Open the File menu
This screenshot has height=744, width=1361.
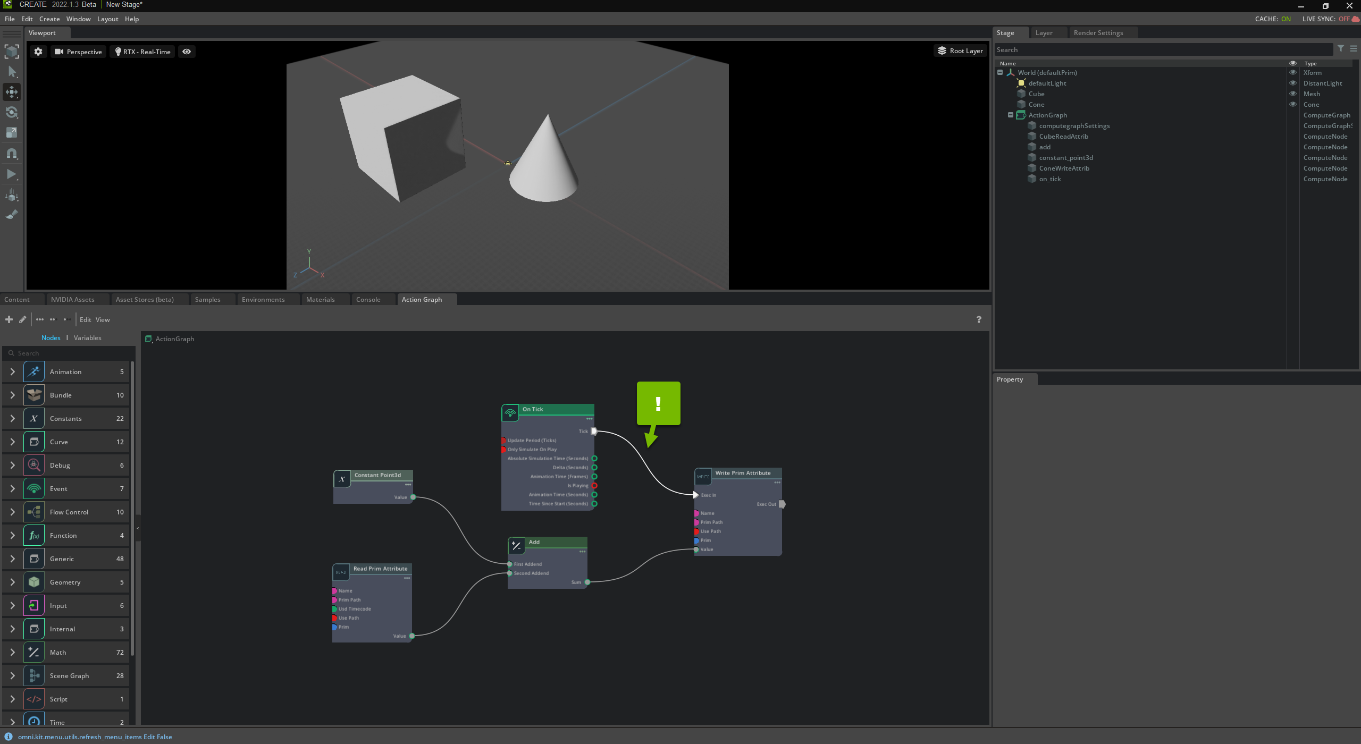coord(10,19)
